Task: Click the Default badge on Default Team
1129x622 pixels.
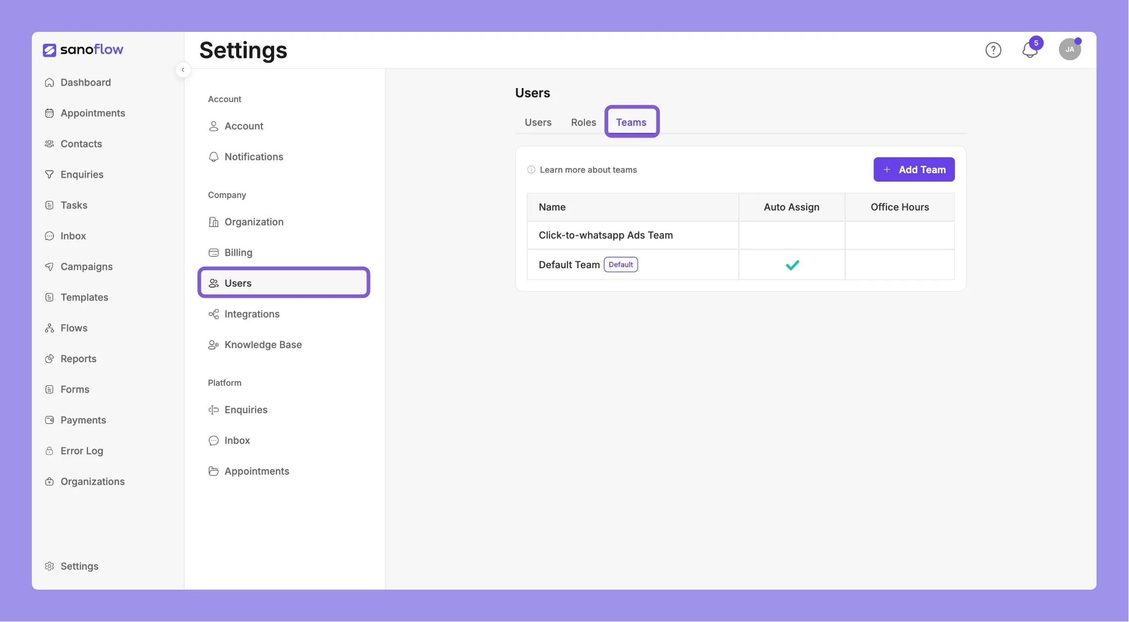Action: 621,265
